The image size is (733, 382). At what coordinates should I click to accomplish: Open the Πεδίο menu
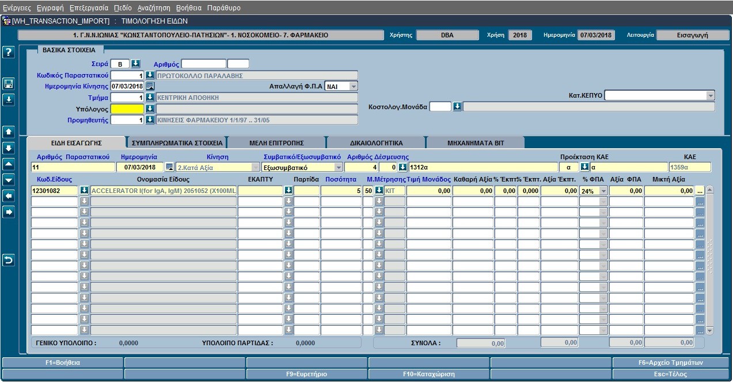pos(123,8)
